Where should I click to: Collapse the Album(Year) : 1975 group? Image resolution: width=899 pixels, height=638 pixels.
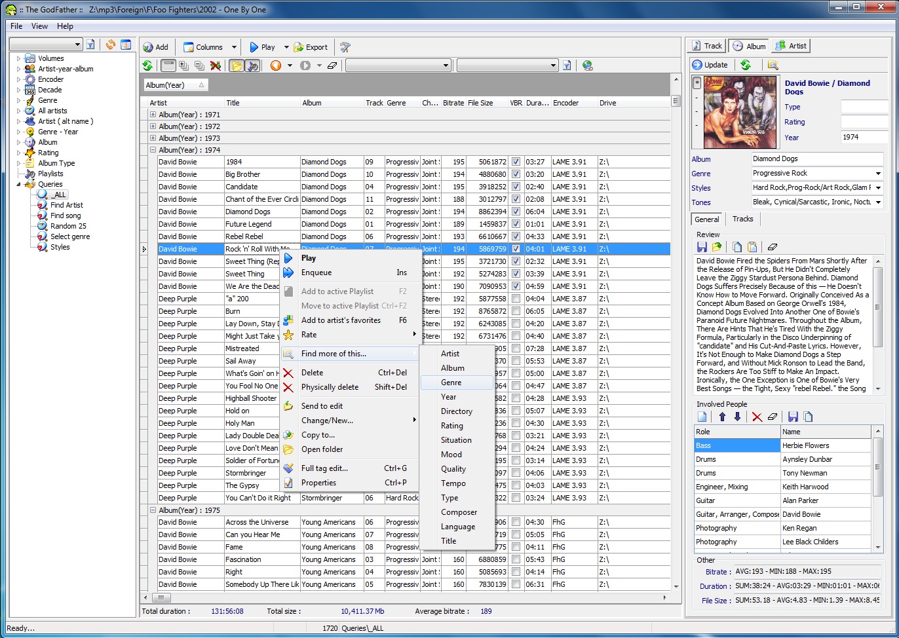click(153, 510)
